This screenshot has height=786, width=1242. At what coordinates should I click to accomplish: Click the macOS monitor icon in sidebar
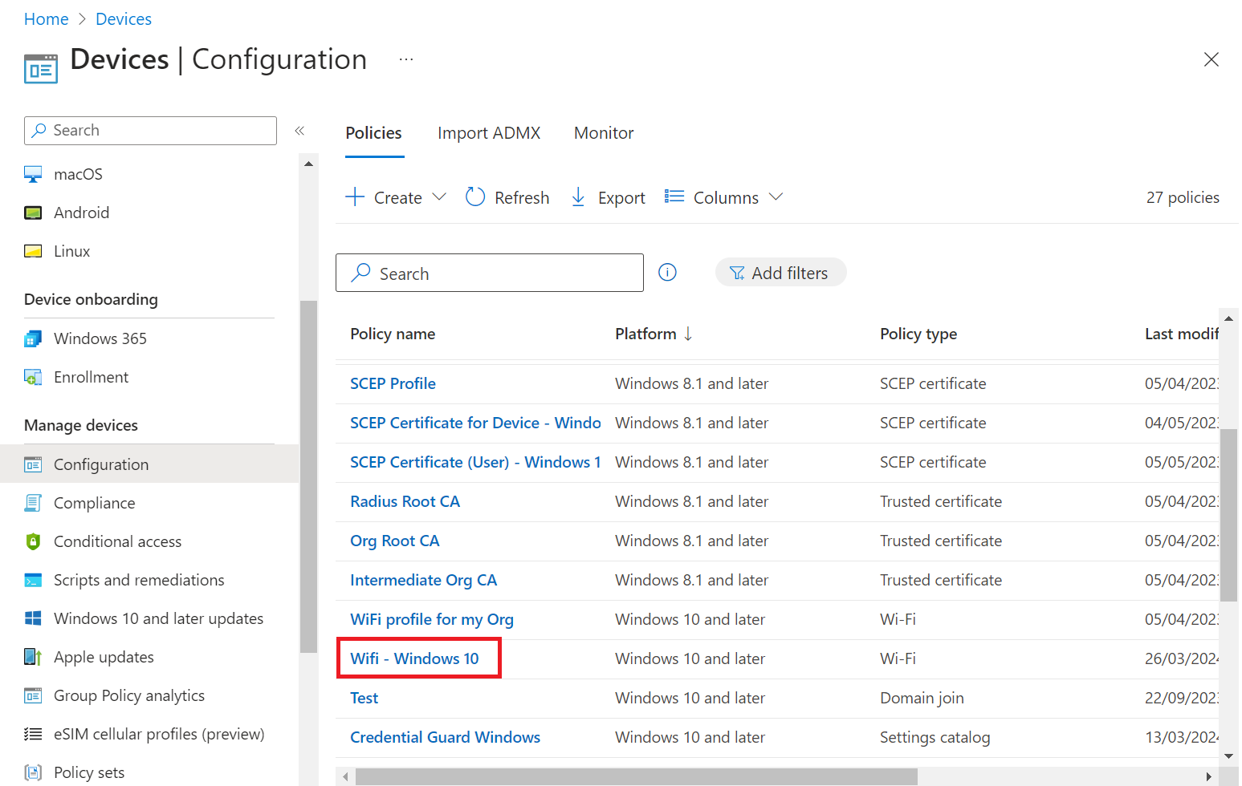click(33, 174)
